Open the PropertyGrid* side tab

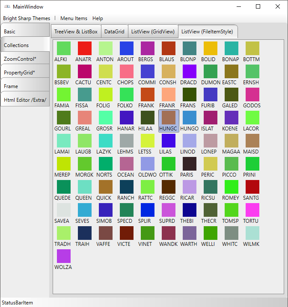[25, 73]
